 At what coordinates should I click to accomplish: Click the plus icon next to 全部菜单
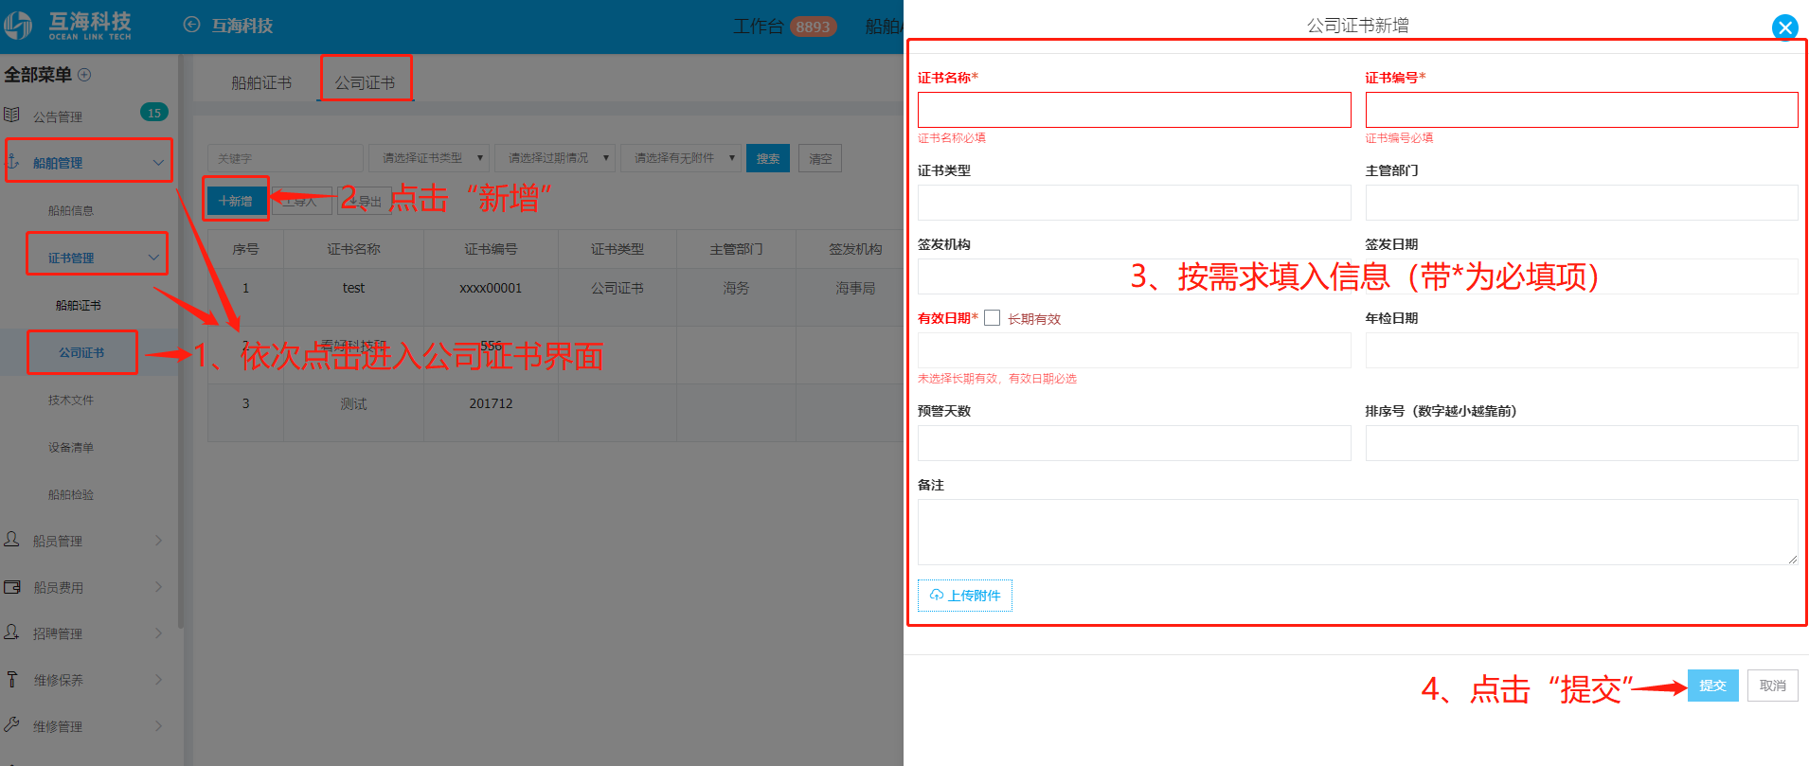click(84, 74)
